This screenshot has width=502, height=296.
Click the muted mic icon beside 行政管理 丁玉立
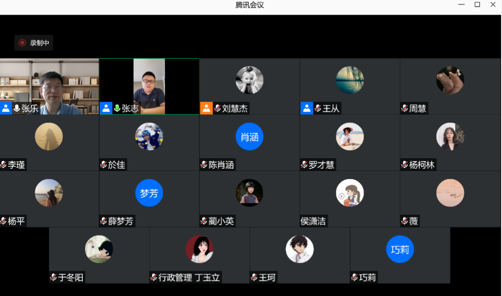(x=154, y=277)
